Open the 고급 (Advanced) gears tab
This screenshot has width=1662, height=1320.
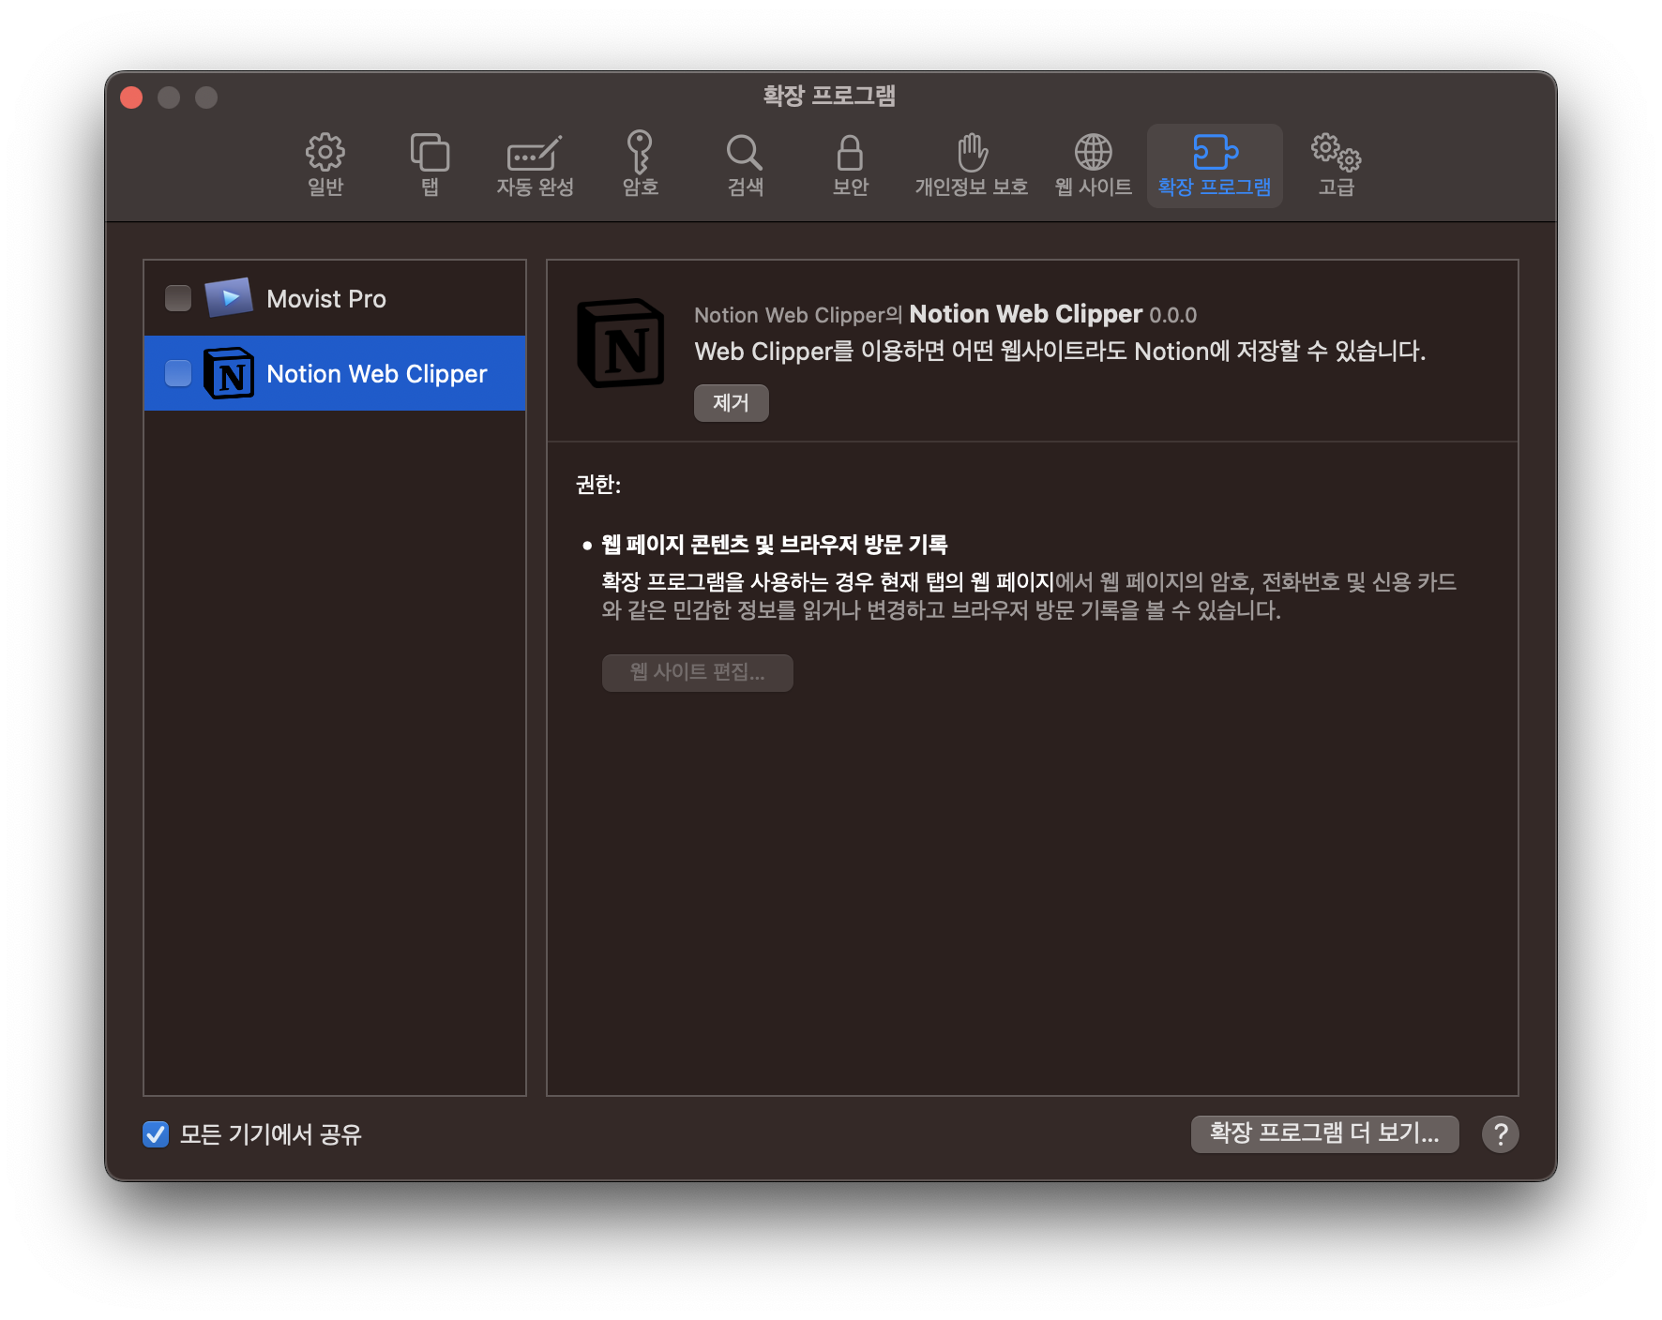(x=1336, y=165)
